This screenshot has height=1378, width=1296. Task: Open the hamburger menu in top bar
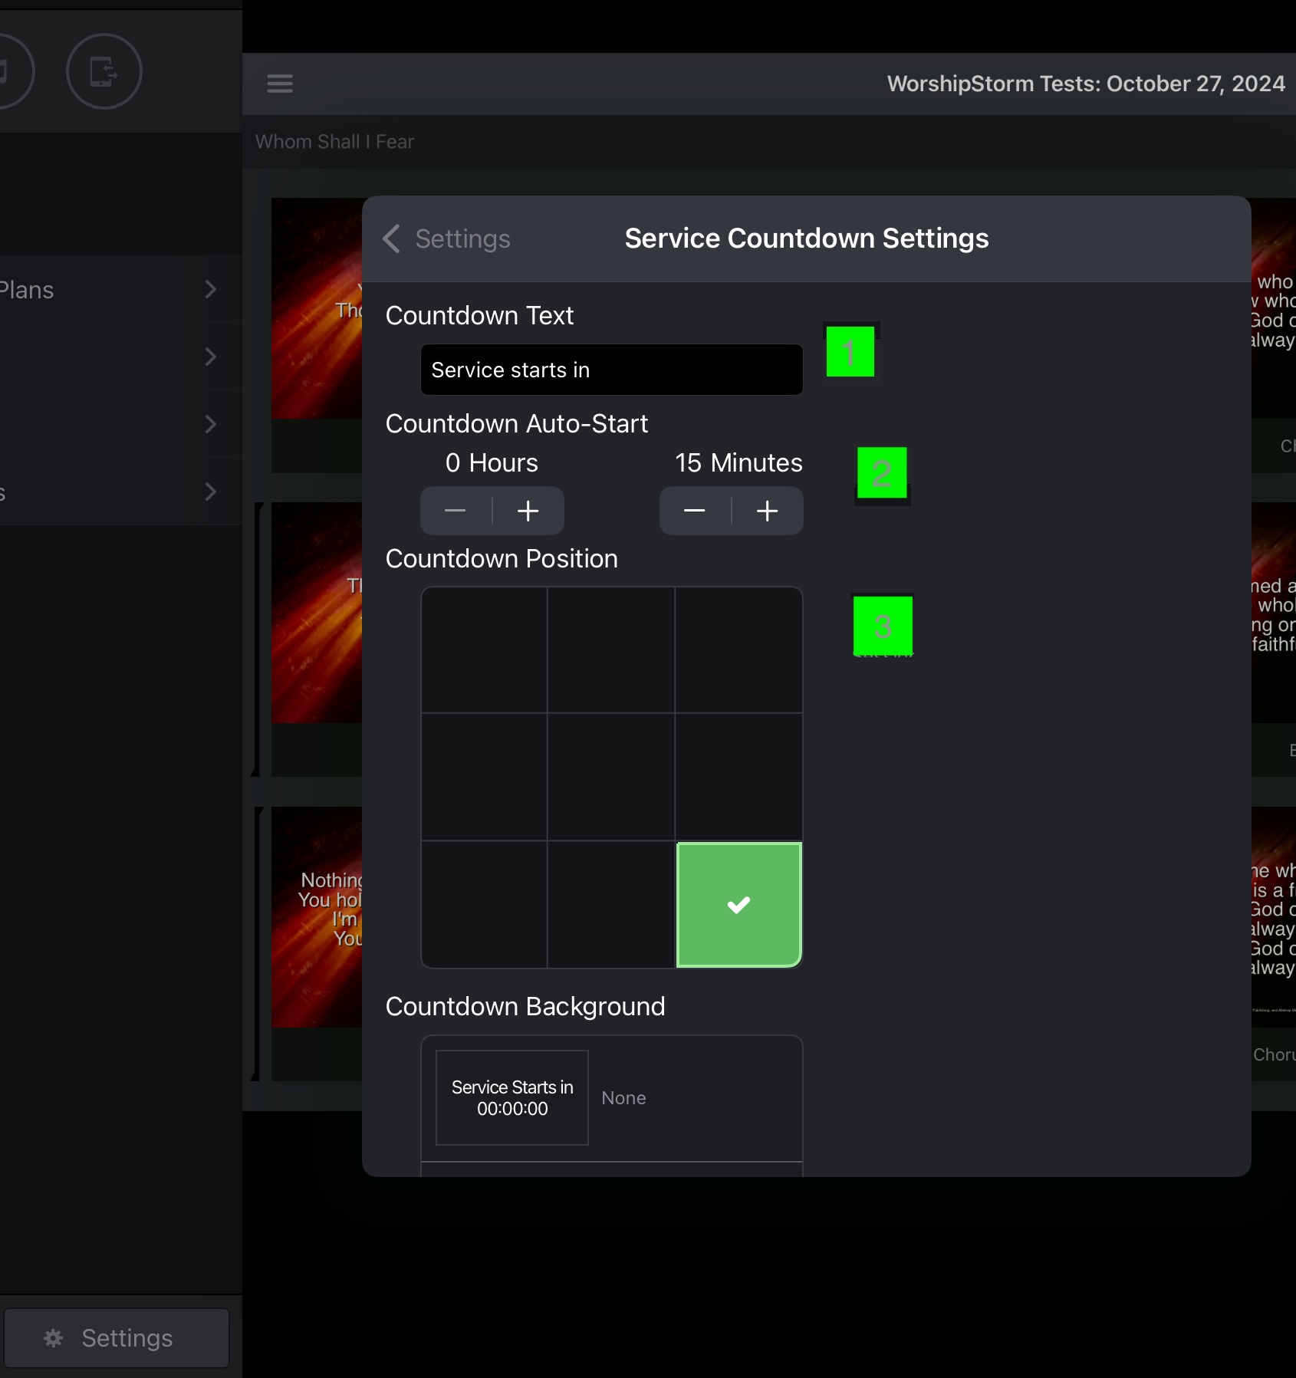coord(280,84)
